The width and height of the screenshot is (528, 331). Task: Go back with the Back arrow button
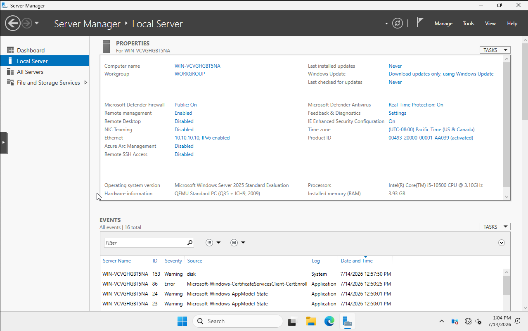click(13, 23)
